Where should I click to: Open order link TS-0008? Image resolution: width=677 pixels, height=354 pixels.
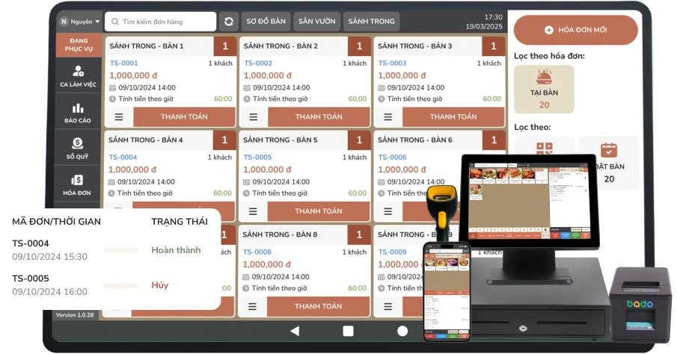[257, 252]
